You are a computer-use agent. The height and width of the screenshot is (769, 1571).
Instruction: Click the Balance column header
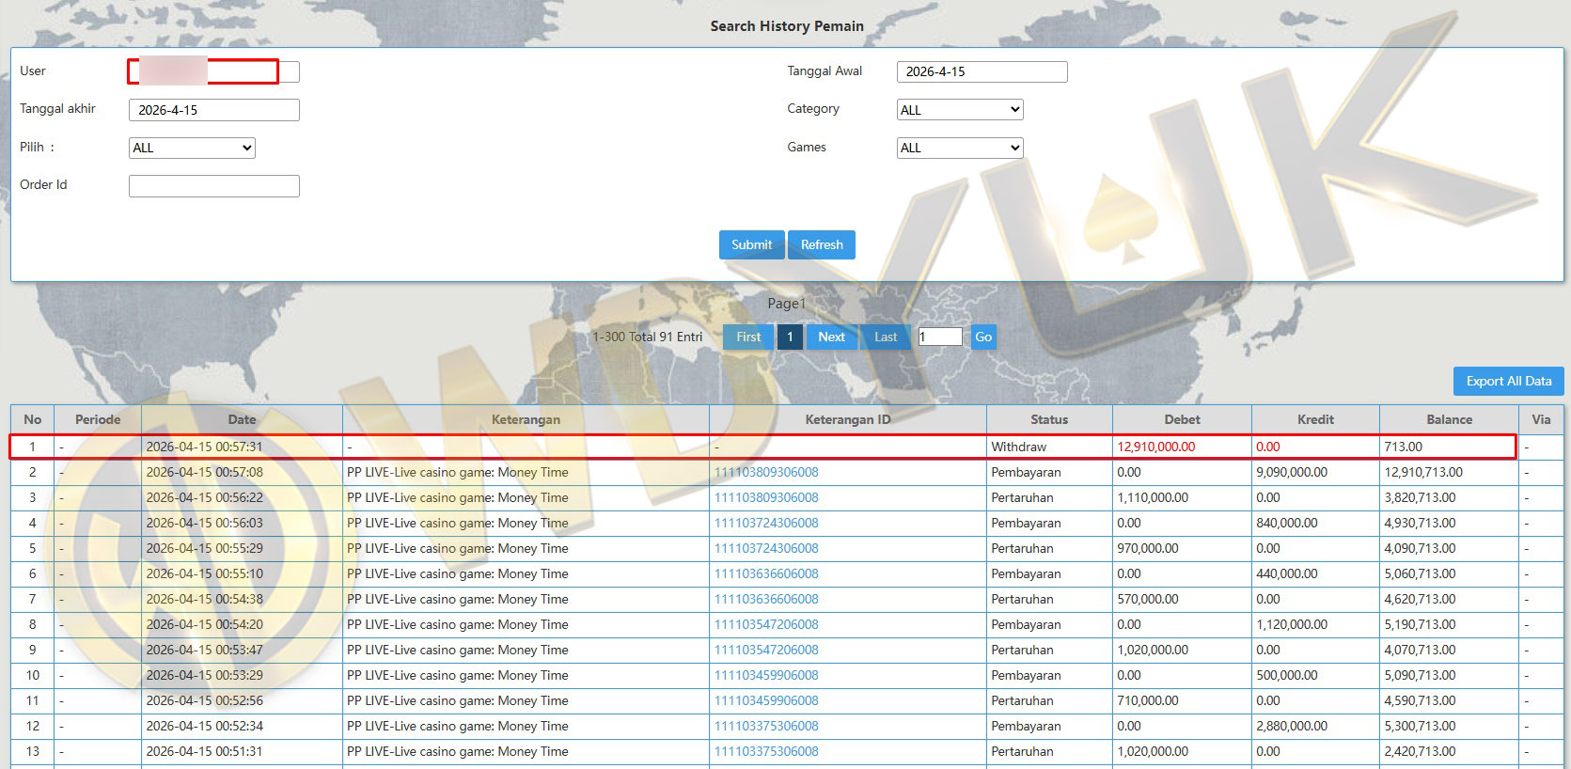coord(1448,419)
